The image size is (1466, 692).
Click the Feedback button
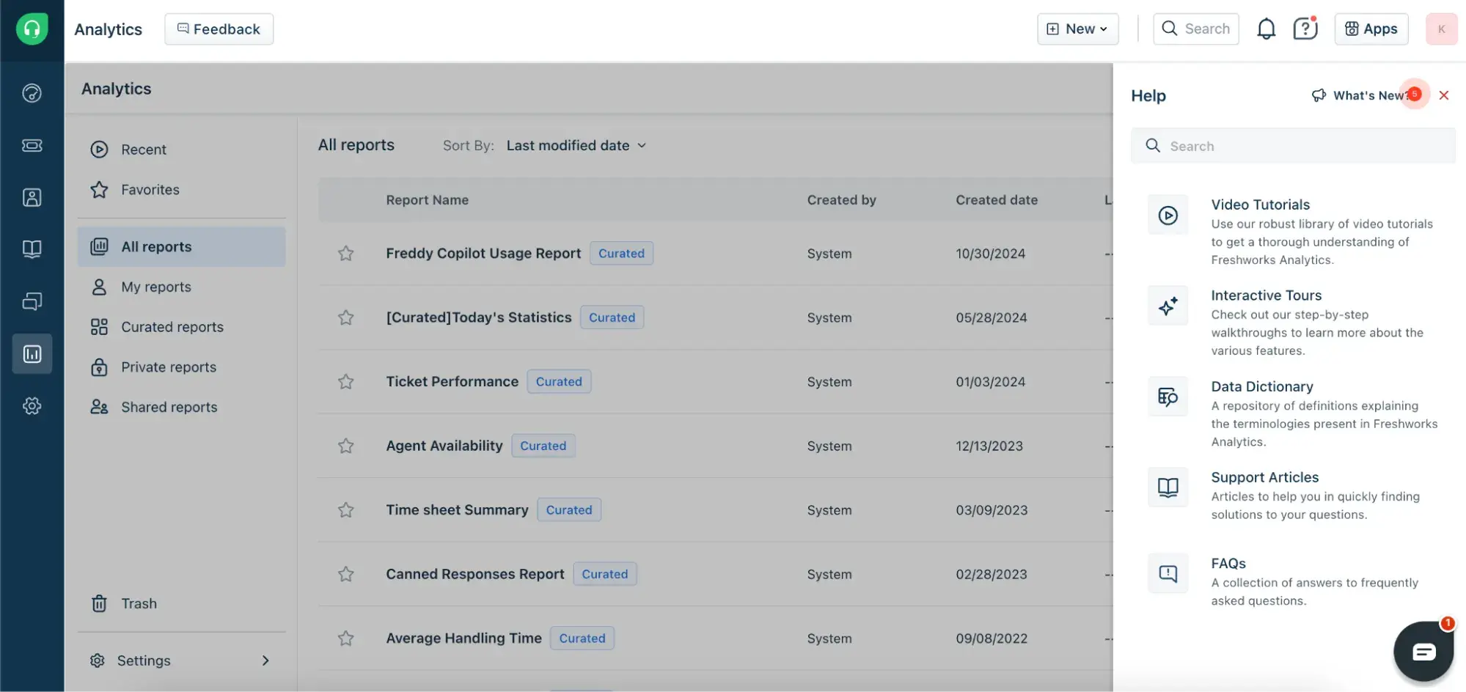[x=219, y=29]
